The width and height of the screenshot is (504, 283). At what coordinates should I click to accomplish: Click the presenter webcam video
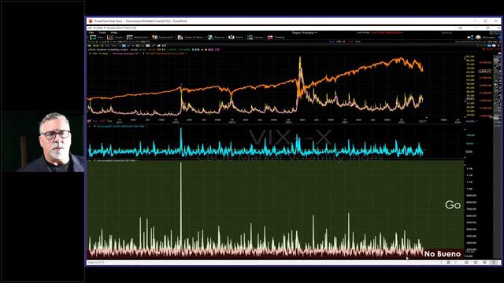tap(43, 141)
